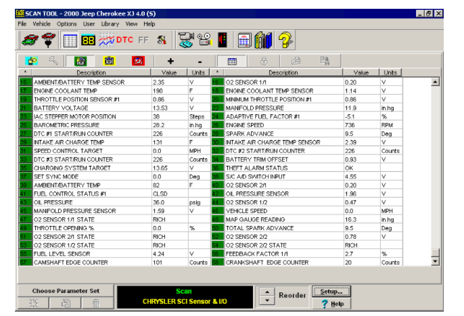Click the Reorder up arrow
Screen dimensions: 464x316
point(267,292)
